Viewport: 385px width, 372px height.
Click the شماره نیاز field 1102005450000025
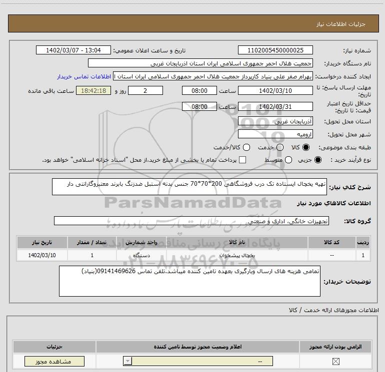click(275, 50)
